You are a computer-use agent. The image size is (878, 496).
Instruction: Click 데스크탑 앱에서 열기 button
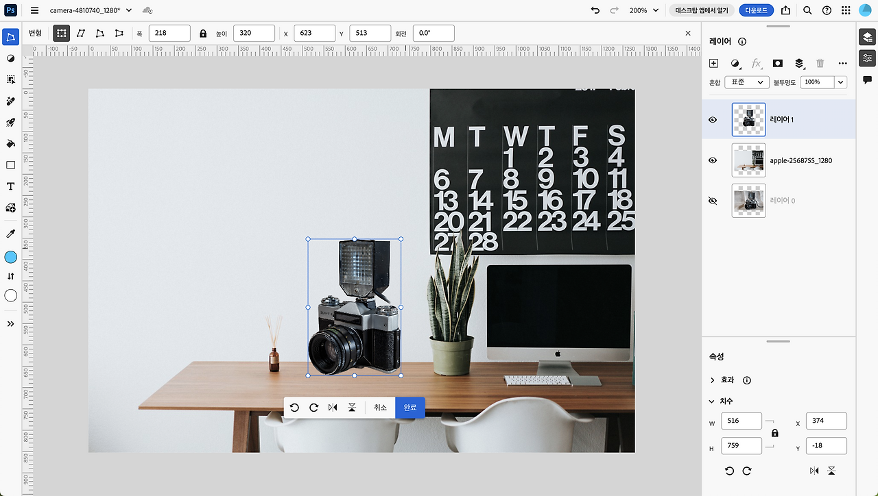[x=702, y=10]
